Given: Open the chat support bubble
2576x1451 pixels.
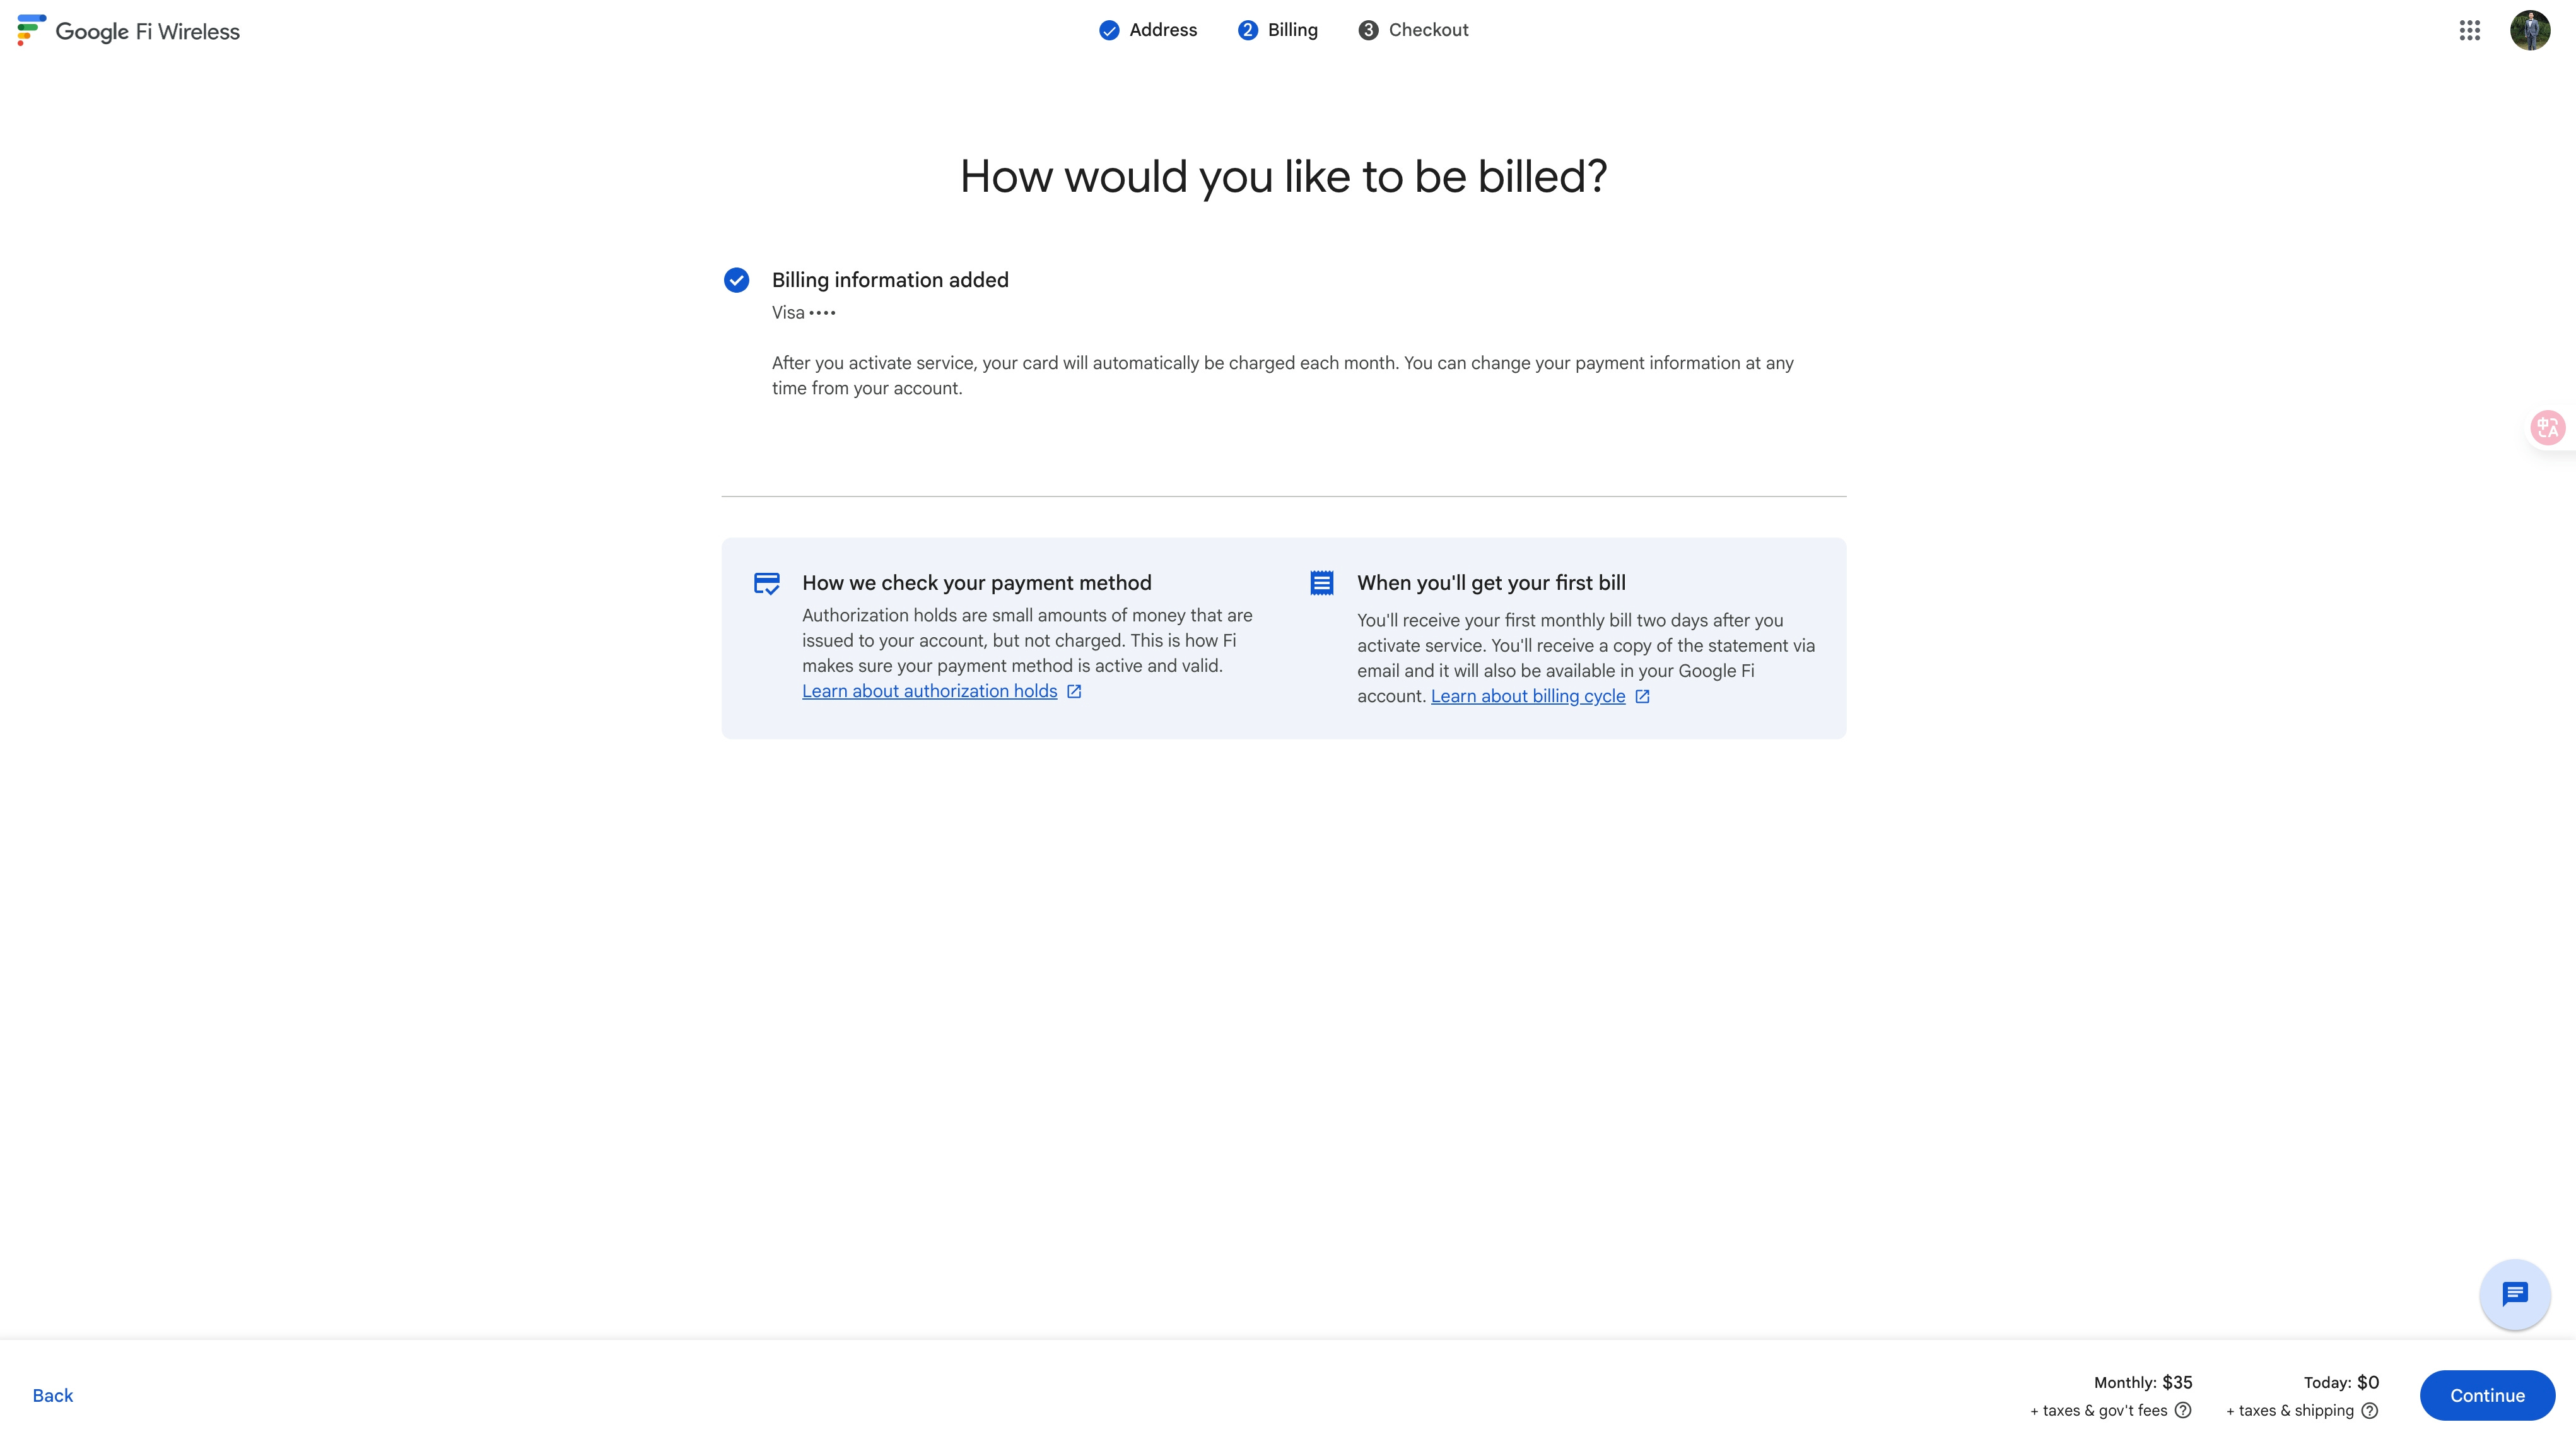Looking at the screenshot, I should click(2514, 1294).
